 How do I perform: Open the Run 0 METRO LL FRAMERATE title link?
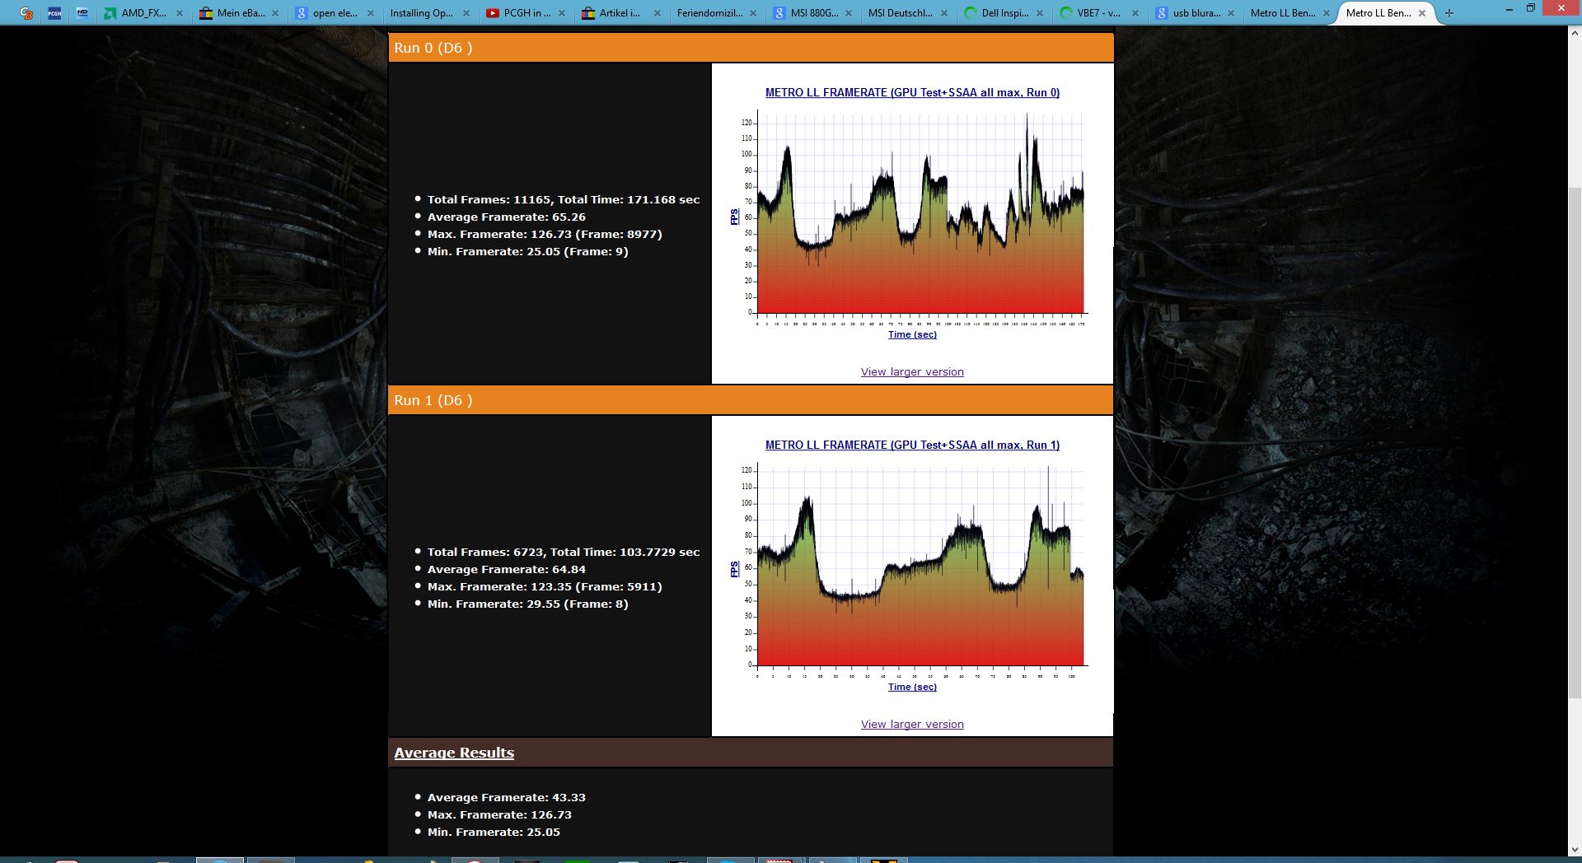coord(912,92)
